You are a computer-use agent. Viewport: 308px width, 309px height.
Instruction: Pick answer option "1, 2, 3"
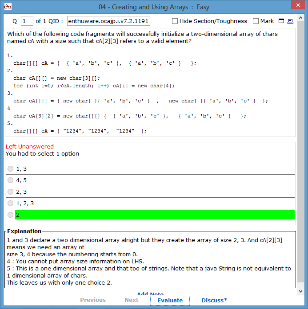11,203
